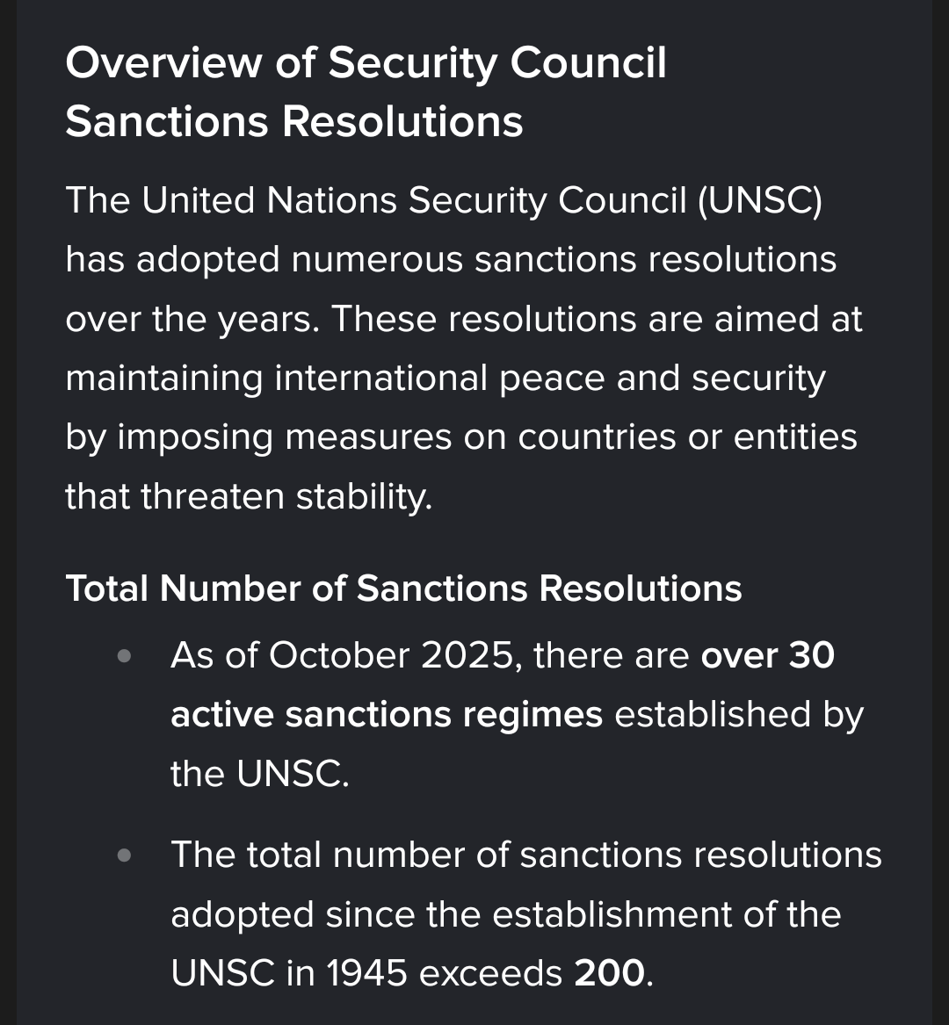Click the text "has adopted numerous sanctions resolutions"

[x=451, y=260]
